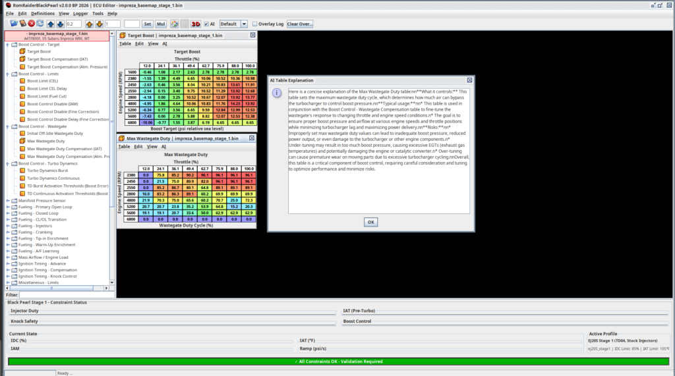Viewport: 675px width, 376px height.
Task: Click the color palette toolbar icon
Action: (175, 24)
